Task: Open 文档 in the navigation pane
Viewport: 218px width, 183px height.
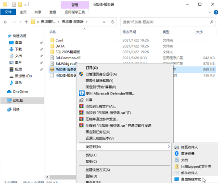Action: tap(18, 56)
